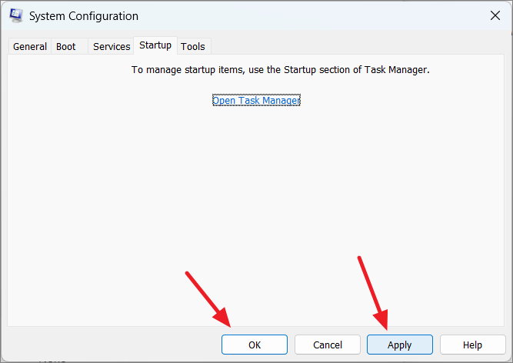Viewport: 513px width, 363px height.
Task: Click the active Startup tab
Action: coord(155,45)
